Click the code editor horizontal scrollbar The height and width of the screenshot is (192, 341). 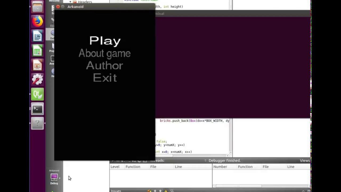click(164, 155)
